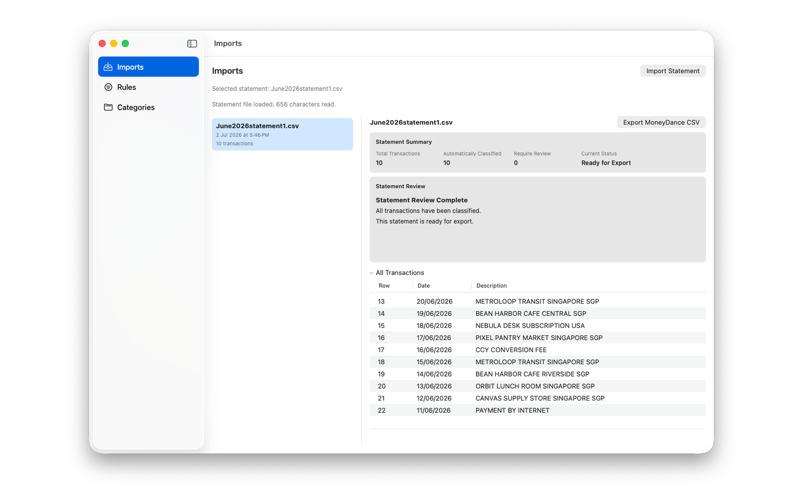
Task: Select BEAN HARBOR CAFE RIVERSIDE SGP row
Action: pyautogui.click(x=538, y=374)
